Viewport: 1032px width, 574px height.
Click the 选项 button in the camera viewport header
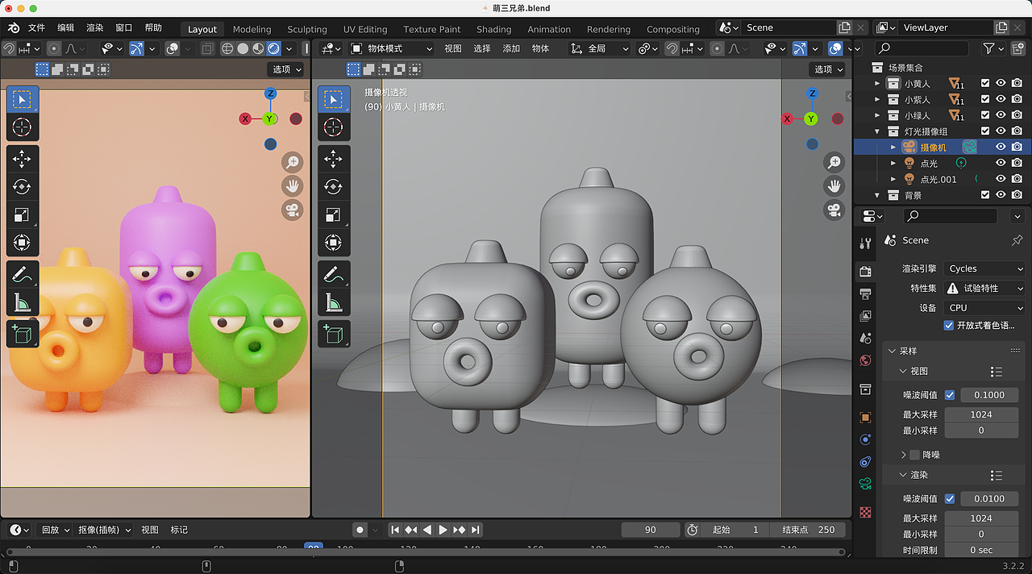(x=827, y=69)
